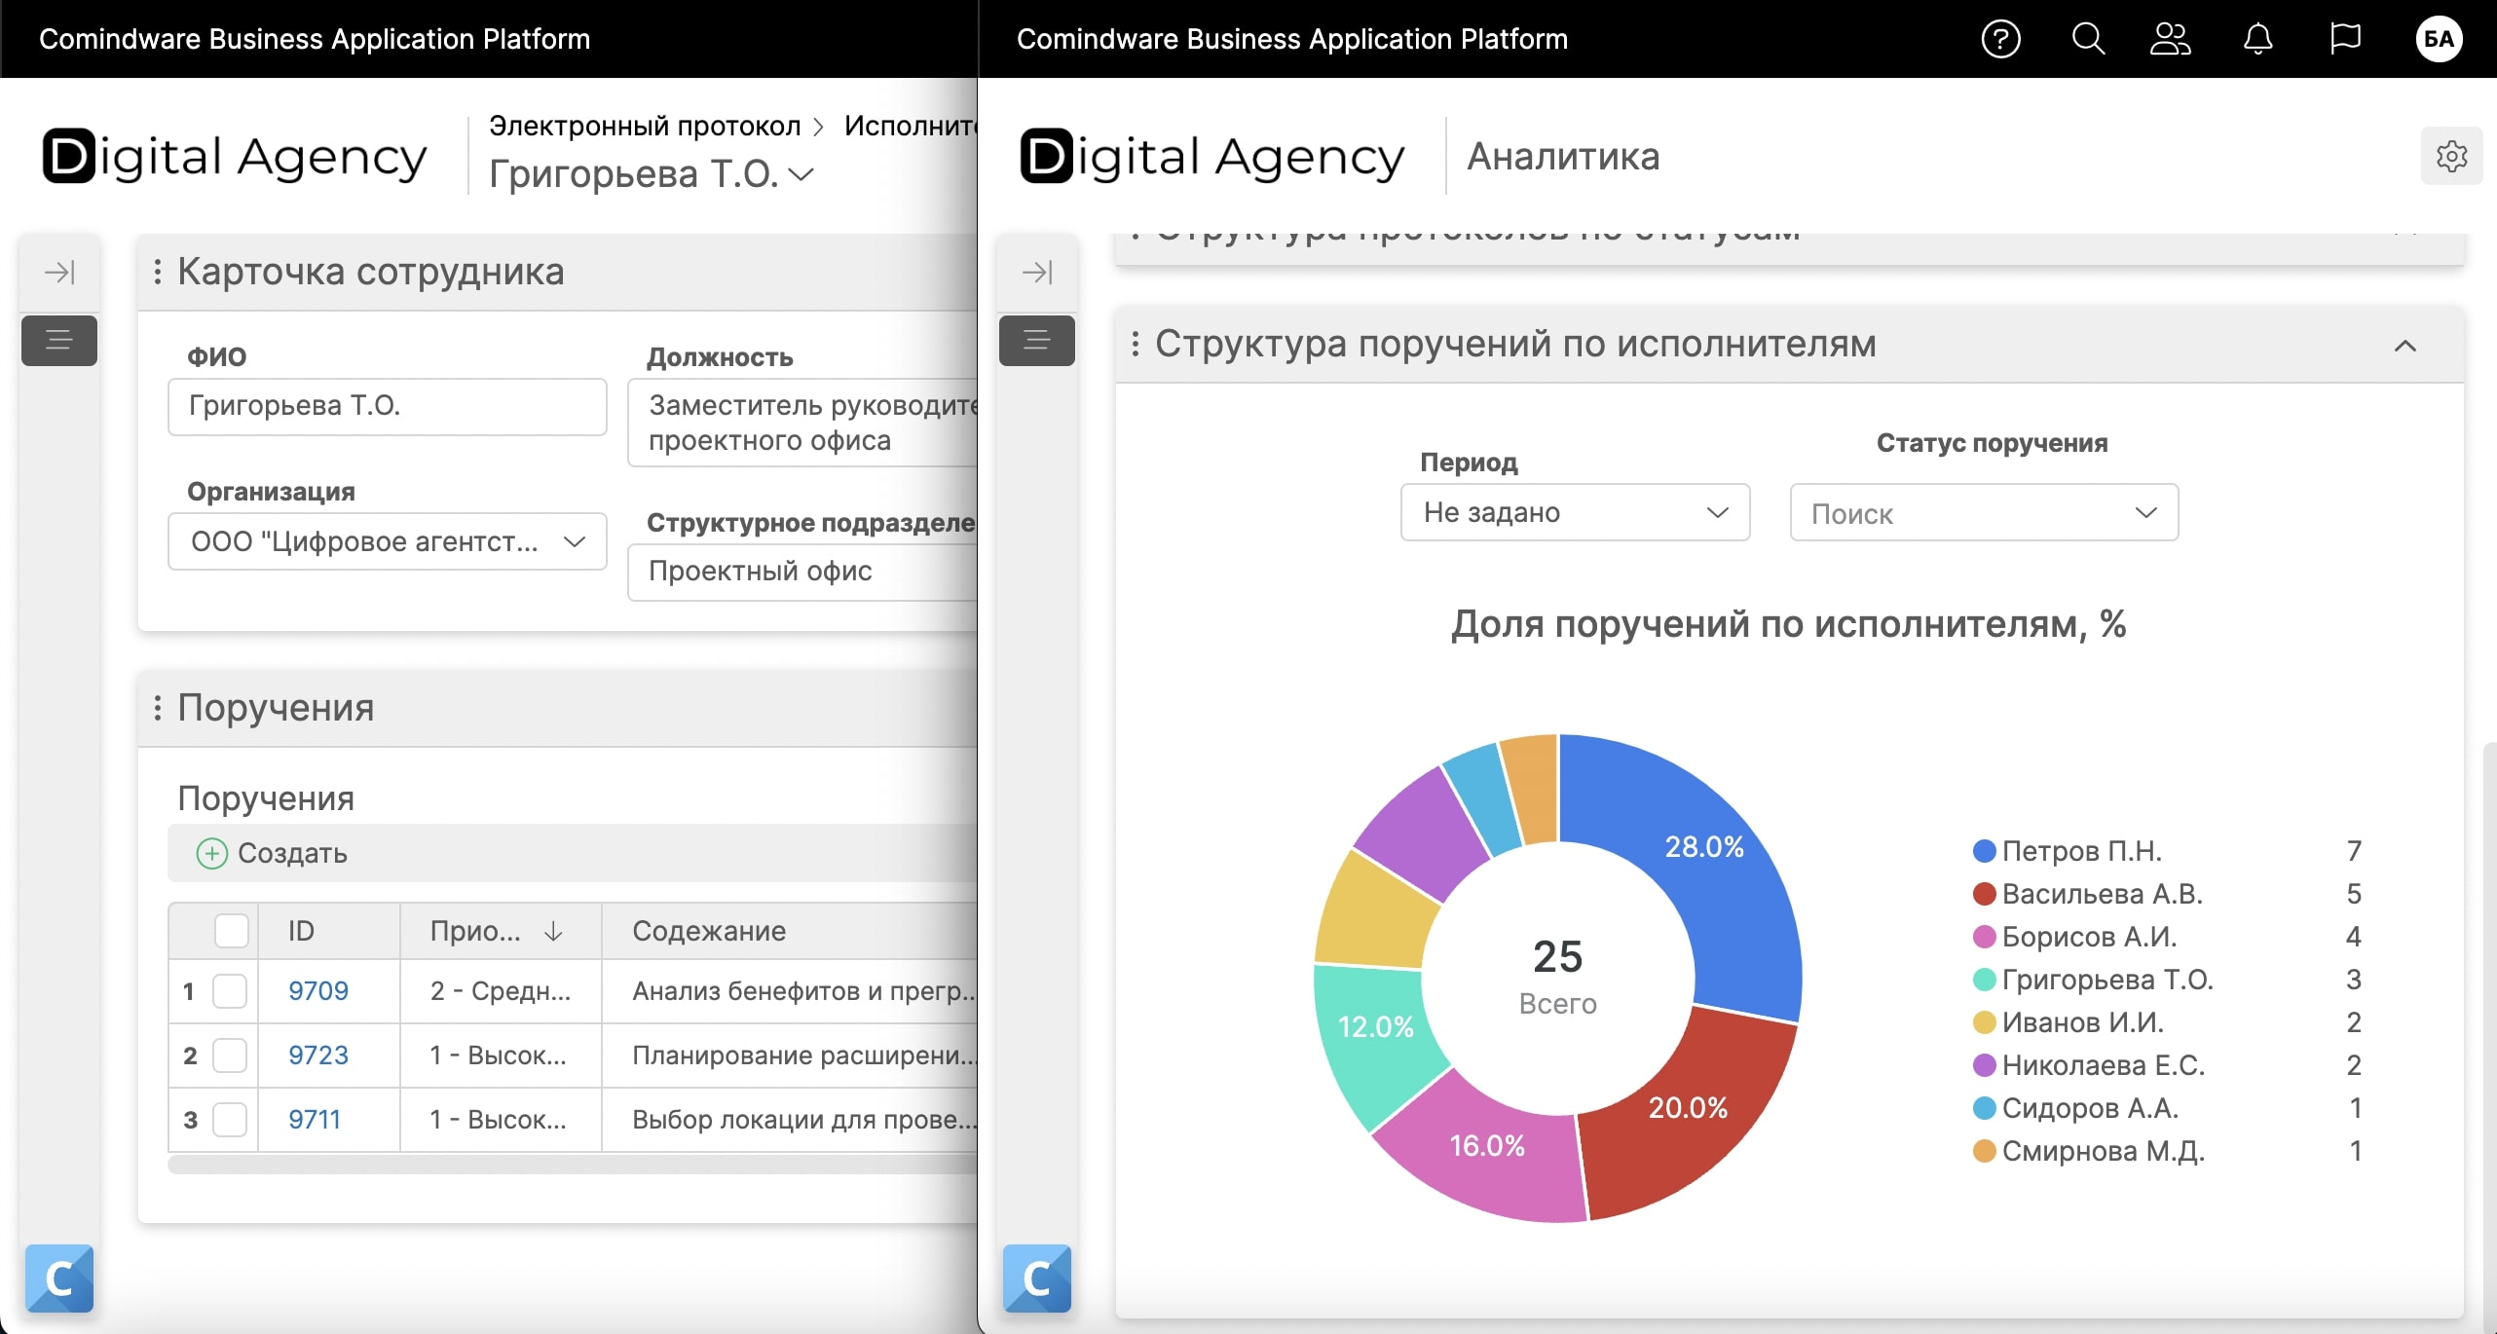The width and height of the screenshot is (2497, 1334).
Task: Click the '25 Всего' donut center
Action: click(x=1557, y=977)
